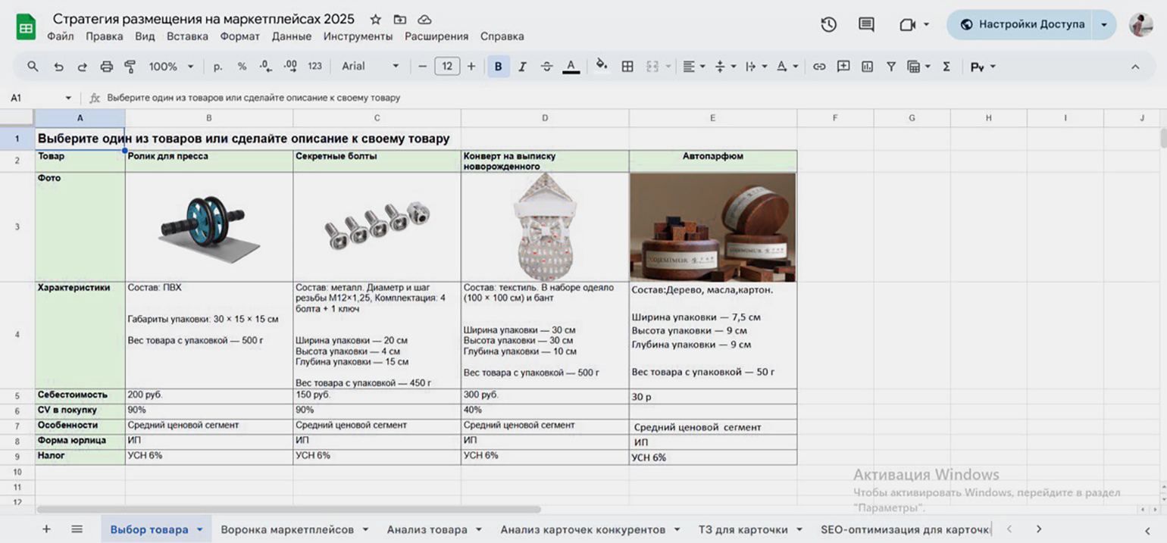The height and width of the screenshot is (543, 1167).
Task: Click the create filter funnel icon
Action: [x=891, y=67]
